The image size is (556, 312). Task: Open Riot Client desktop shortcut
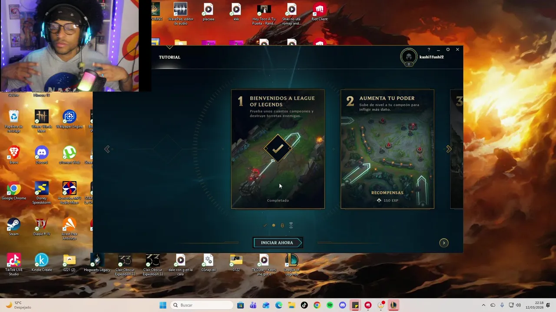pyautogui.click(x=319, y=12)
